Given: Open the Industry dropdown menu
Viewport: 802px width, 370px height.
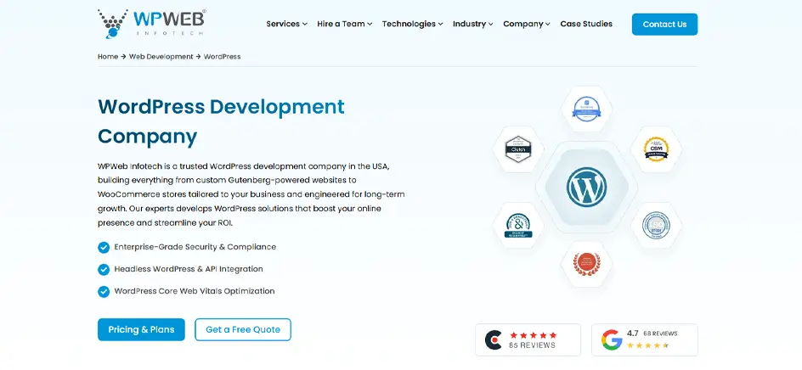Looking at the screenshot, I should (472, 24).
